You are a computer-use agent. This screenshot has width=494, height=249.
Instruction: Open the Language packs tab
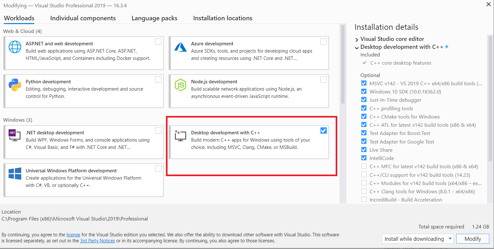tap(154, 18)
